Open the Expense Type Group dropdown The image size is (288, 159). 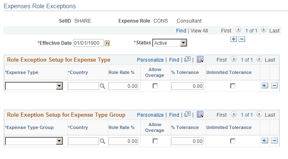[x=34, y=141]
